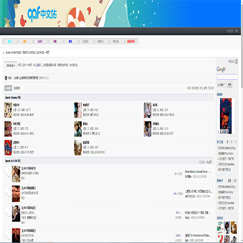Open the first Queer As Folk subforum thumbnail
243x243 pixels.
click(16, 174)
